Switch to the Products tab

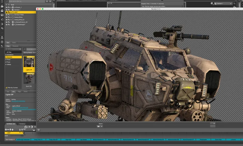(x=15, y=46)
